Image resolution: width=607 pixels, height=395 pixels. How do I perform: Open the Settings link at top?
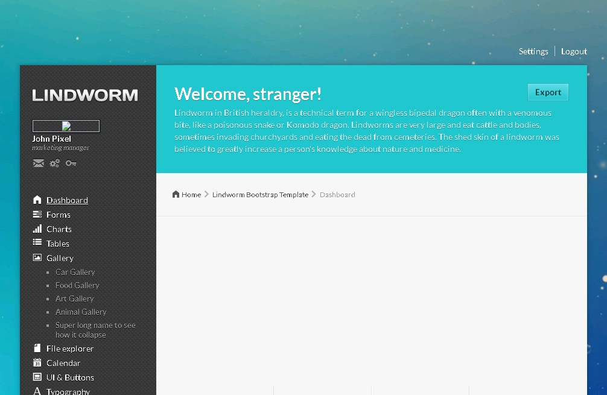[x=533, y=51]
